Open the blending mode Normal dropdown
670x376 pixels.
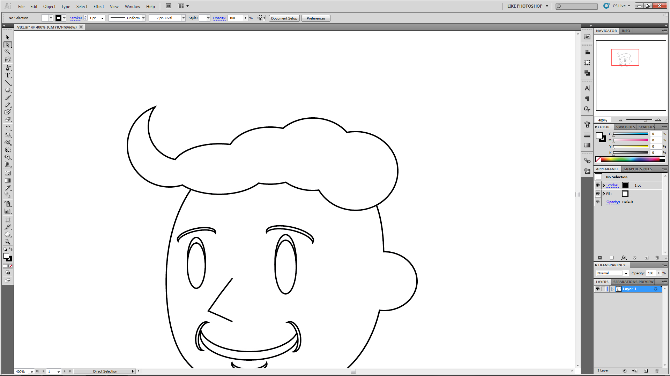(x=626, y=273)
